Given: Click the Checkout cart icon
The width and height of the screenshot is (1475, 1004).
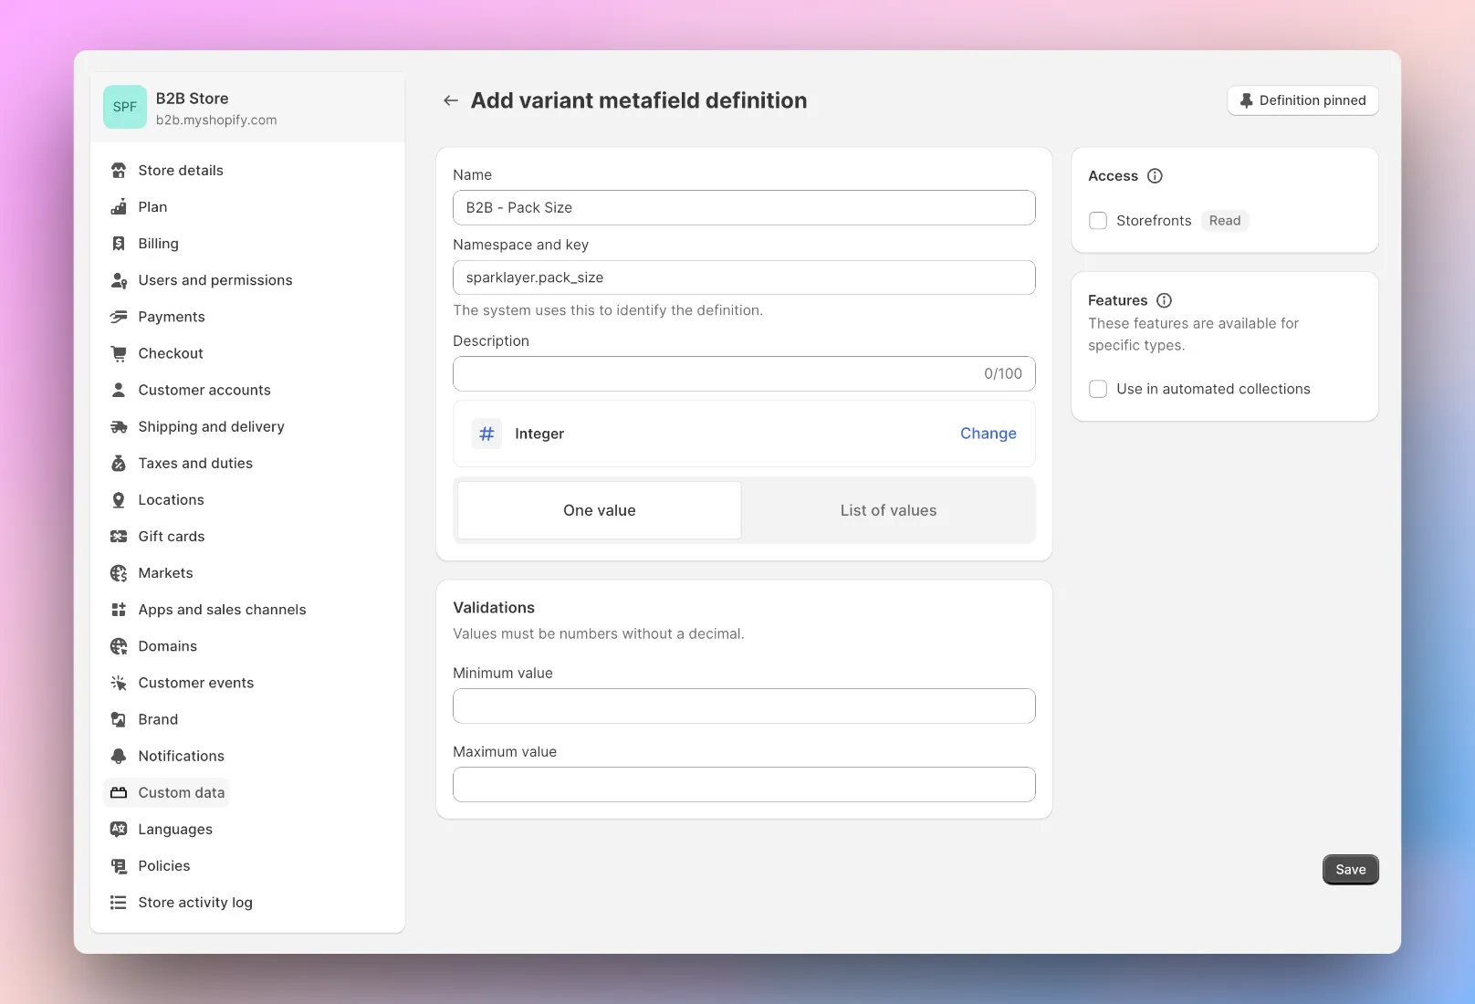Looking at the screenshot, I should click(x=119, y=353).
